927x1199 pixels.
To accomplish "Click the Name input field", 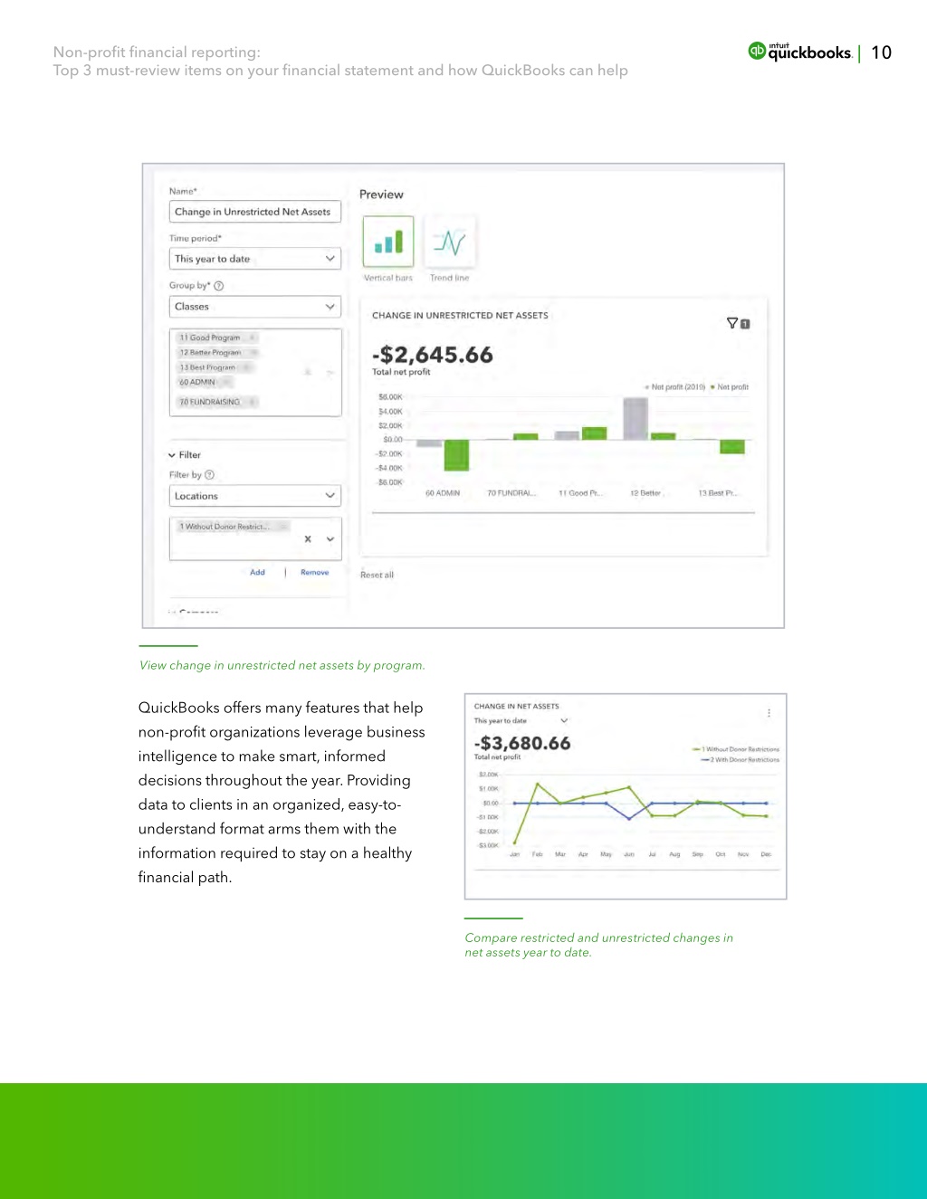I will click(x=255, y=212).
